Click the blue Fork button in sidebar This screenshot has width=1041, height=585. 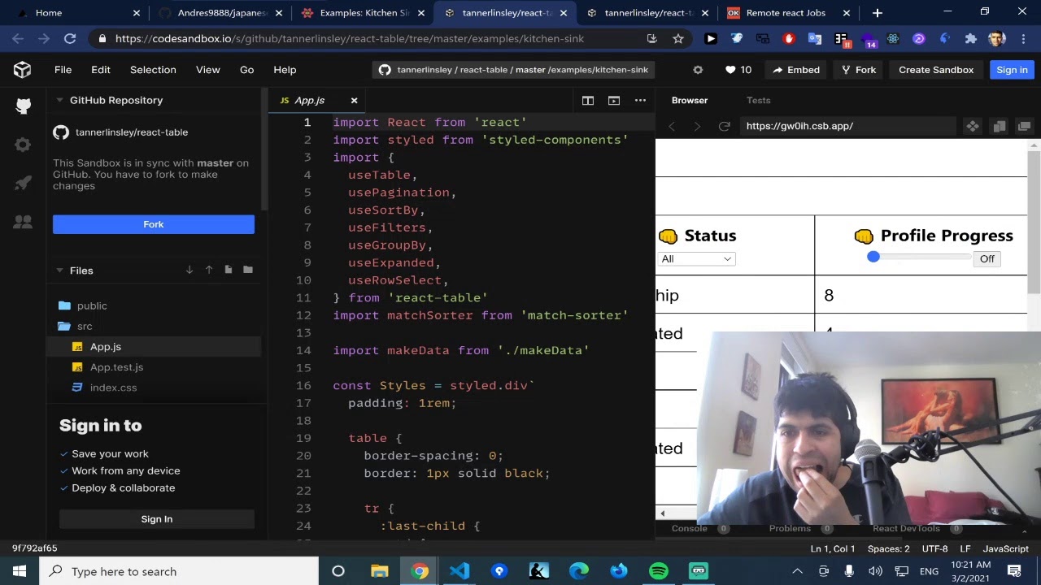[x=154, y=224]
